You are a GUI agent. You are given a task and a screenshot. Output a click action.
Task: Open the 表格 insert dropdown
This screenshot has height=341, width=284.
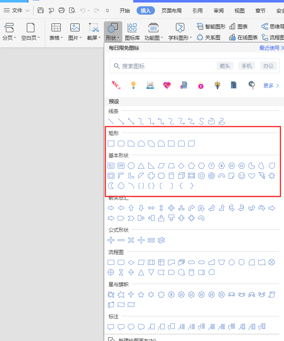click(56, 32)
